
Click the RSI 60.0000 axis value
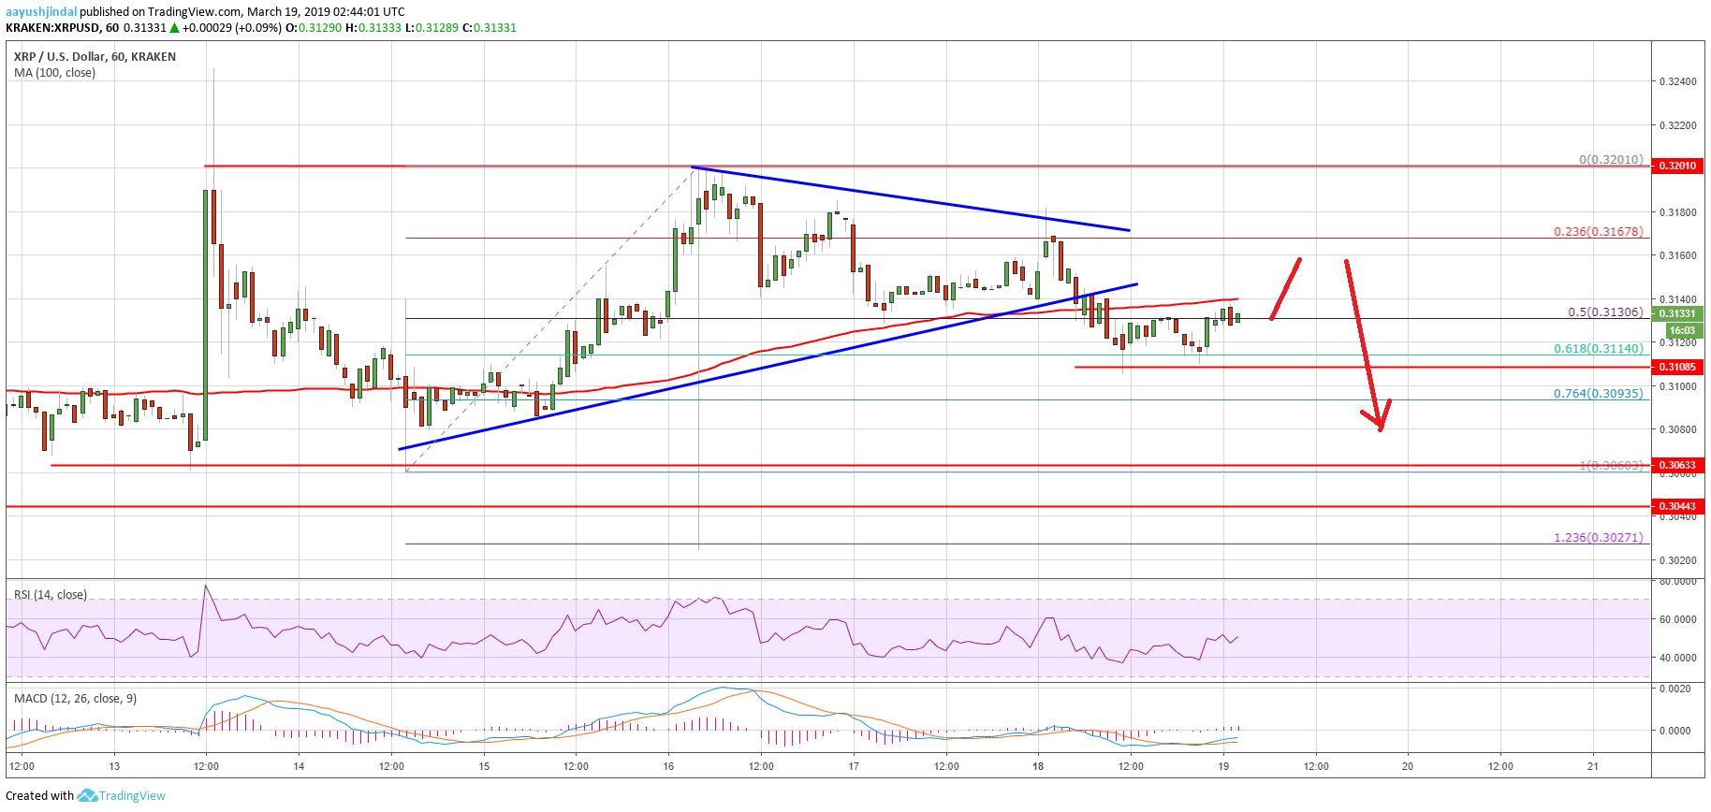tap(1677, 619)
